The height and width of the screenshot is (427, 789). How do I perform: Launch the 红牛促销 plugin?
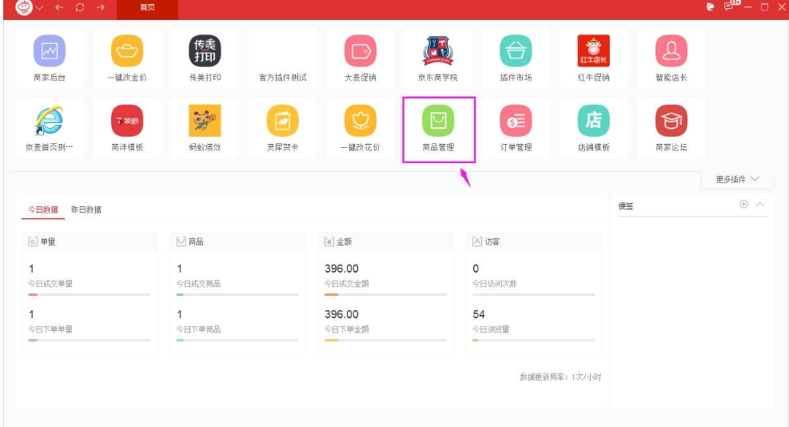594,51
